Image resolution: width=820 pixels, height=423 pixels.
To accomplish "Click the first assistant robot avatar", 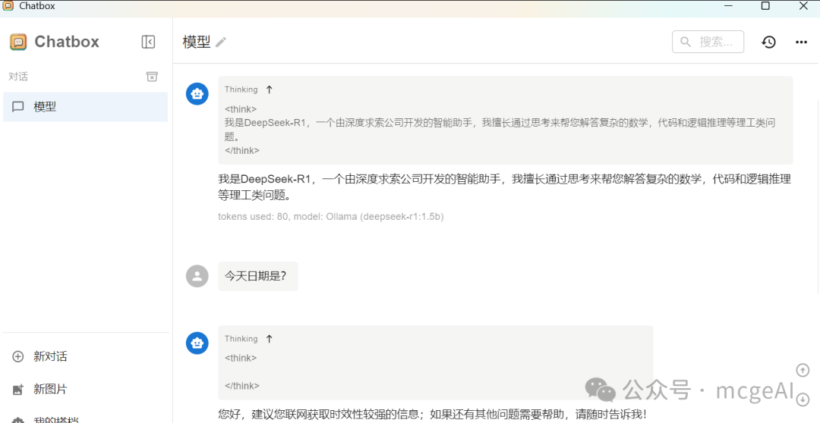I will tap(197, 93).
